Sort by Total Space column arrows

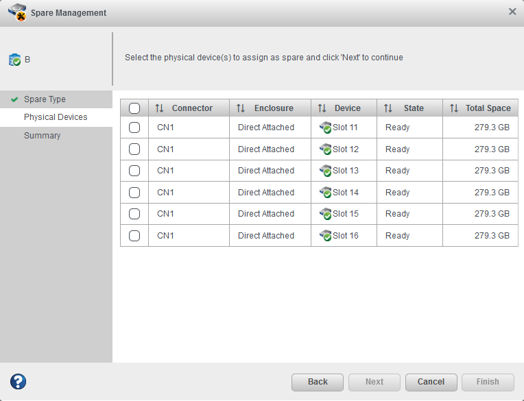[454, 108]
